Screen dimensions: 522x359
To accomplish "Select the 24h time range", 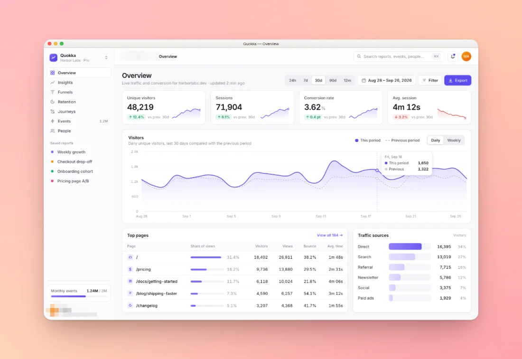I will click(x=292, y=81).
